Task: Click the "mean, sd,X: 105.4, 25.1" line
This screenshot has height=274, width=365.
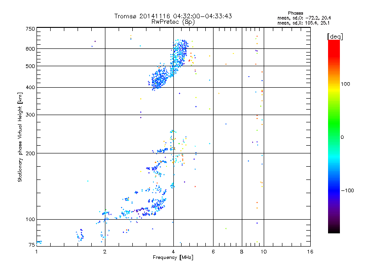Action: click(x=303, y=23)
